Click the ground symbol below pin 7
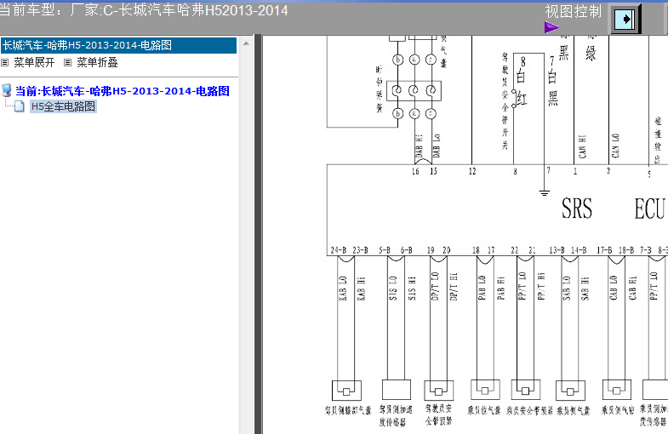The height and width of the screenshot is (434, 668). (x=544, y=192)
